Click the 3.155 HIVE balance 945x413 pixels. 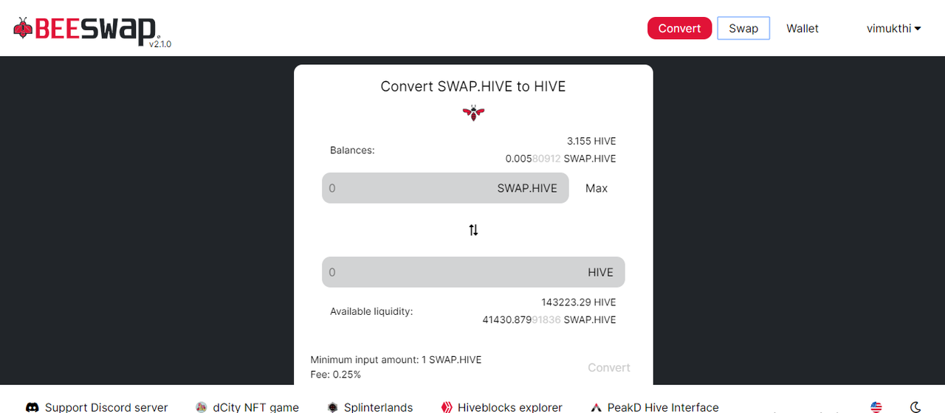(591, 141)
